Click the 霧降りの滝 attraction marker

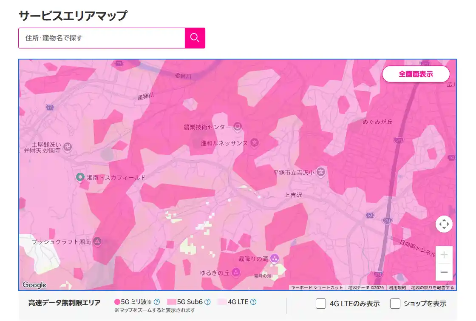[x=275, y=259]
